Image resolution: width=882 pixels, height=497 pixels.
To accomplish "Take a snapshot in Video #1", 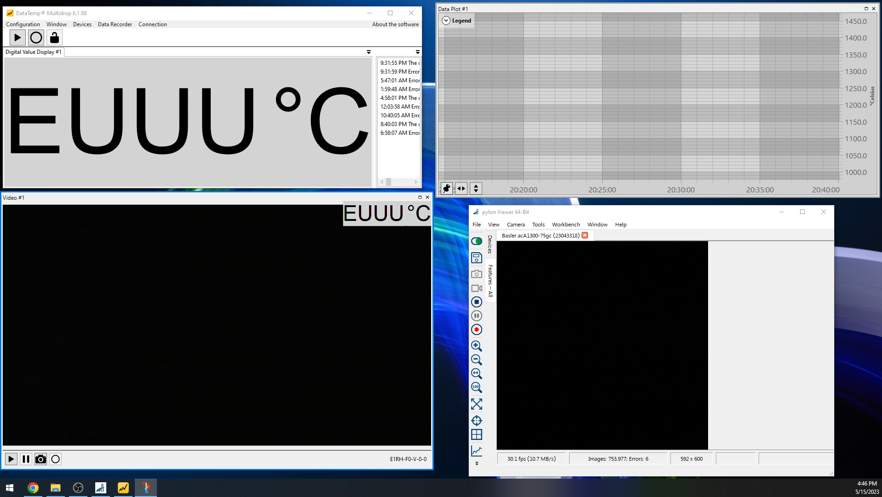I will pyautogui.click(x=40, y=459).
